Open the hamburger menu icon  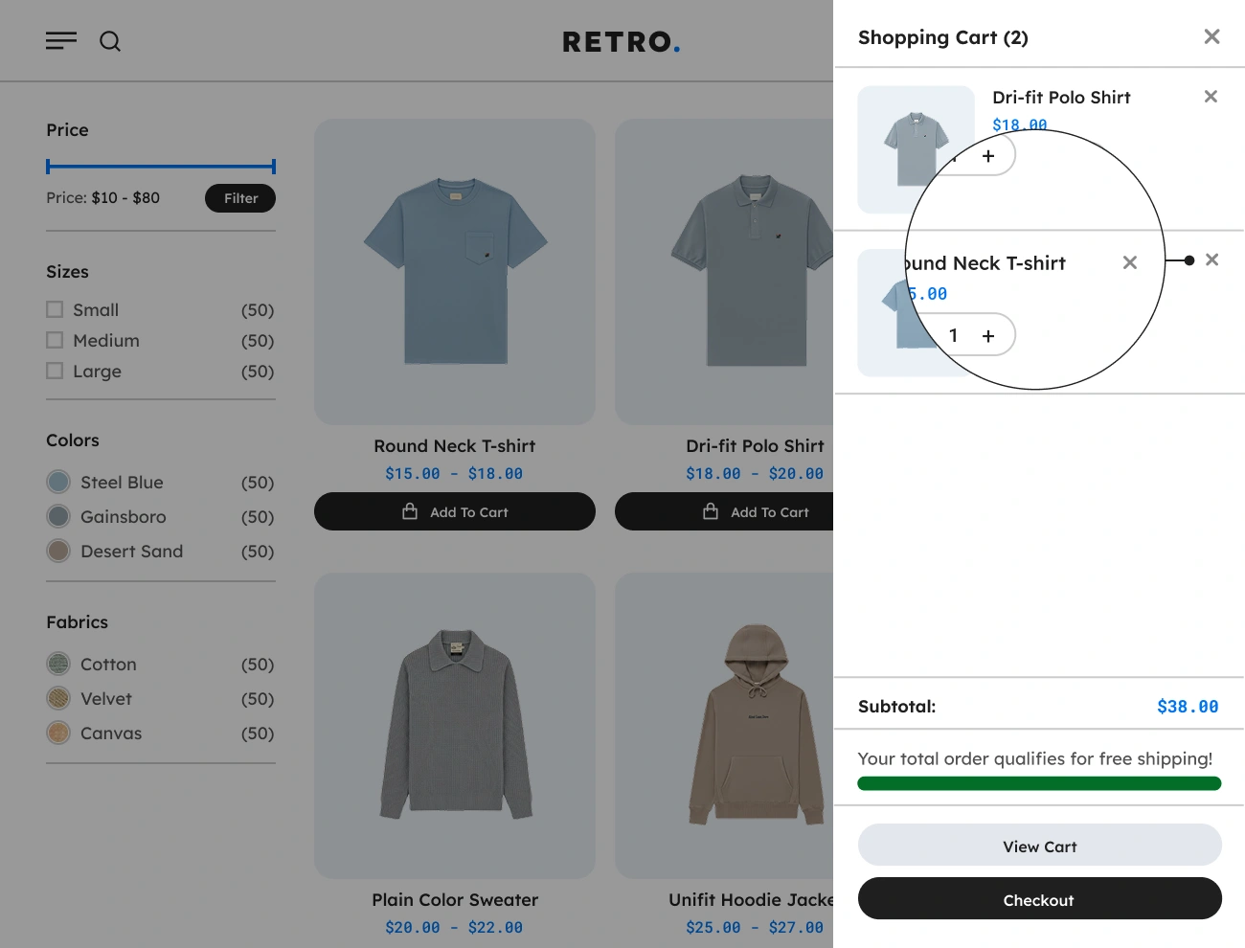coord(61,40)
